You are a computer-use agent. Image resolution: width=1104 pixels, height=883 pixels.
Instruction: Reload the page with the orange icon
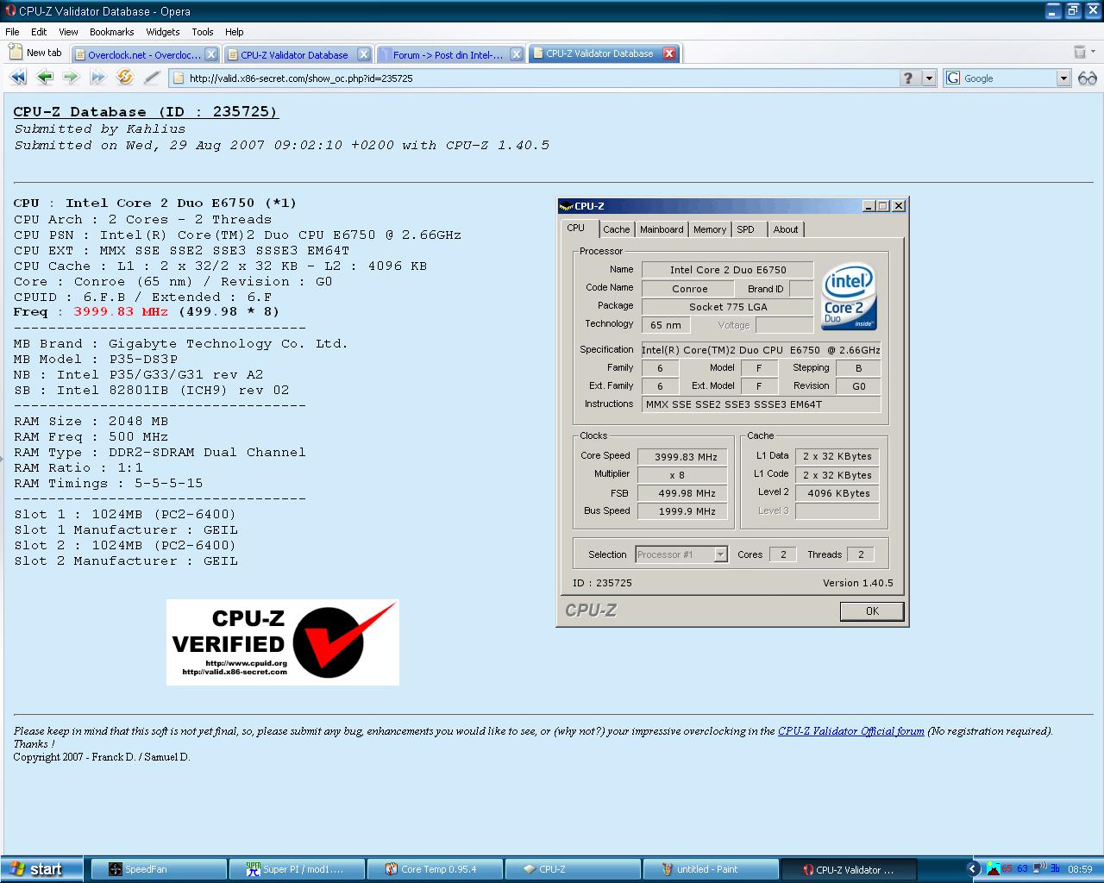[x=125, y=78]
